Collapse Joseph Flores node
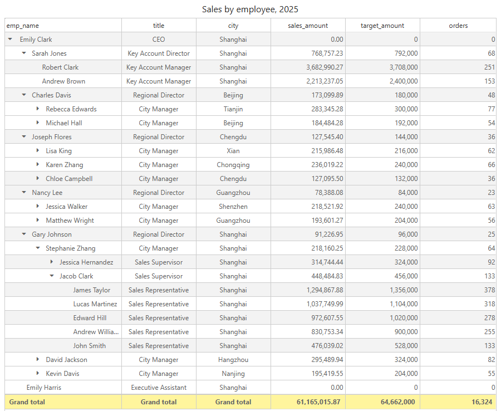501x411 pixels. click(24, 137)
